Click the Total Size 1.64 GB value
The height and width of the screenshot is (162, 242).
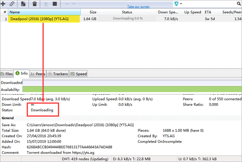[x=46, y=130]
